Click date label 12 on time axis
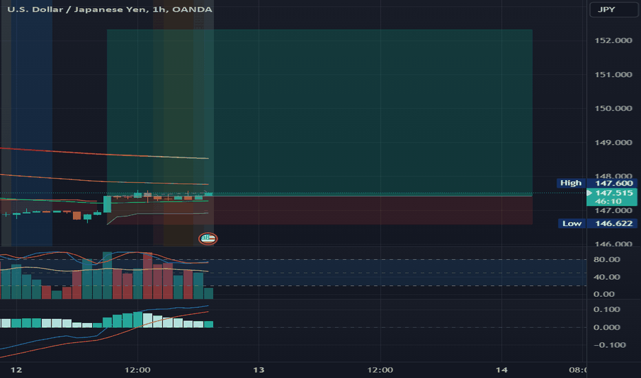The width and height of the screenshot is (641, 378). point(16,370)
